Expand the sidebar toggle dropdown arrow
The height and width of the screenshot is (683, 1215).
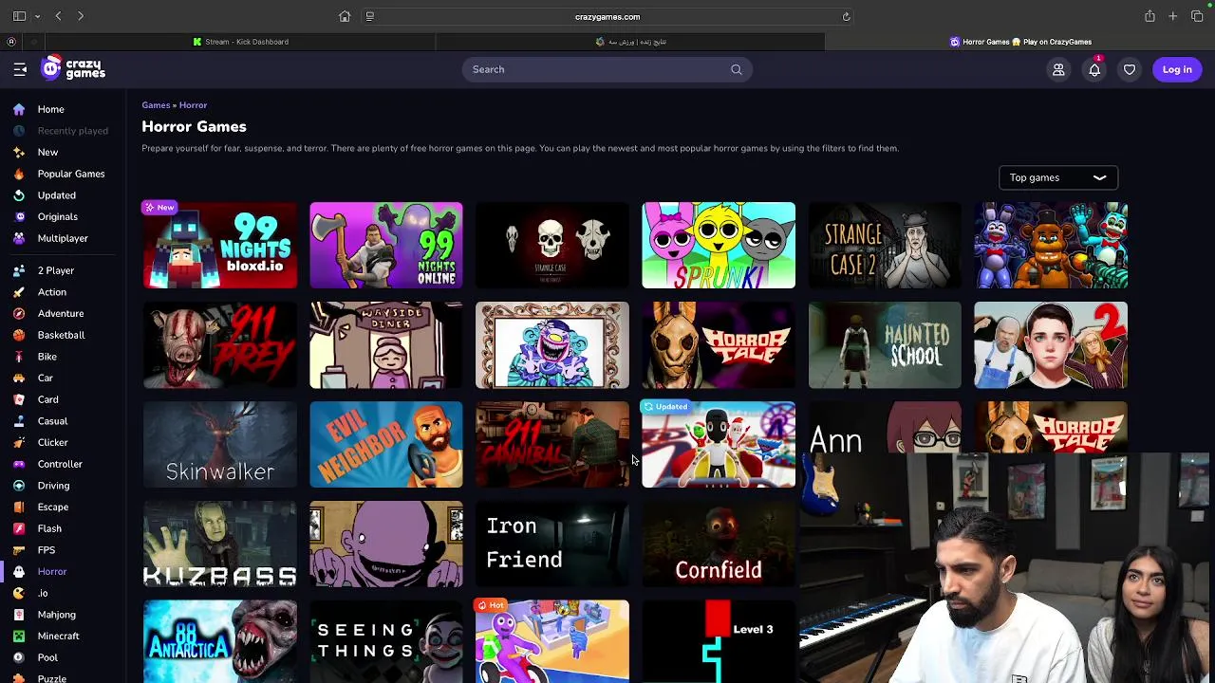(x=37, y=16)
